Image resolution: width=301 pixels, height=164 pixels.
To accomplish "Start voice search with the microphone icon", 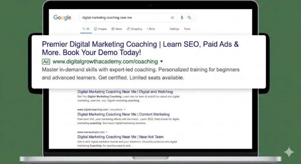I will click(182, 18).
